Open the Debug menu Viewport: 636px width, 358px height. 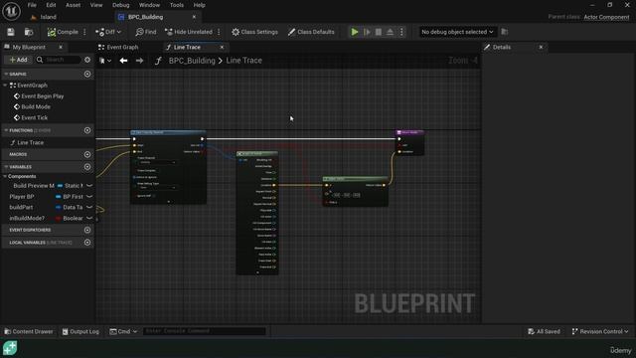tap(120, 5)
